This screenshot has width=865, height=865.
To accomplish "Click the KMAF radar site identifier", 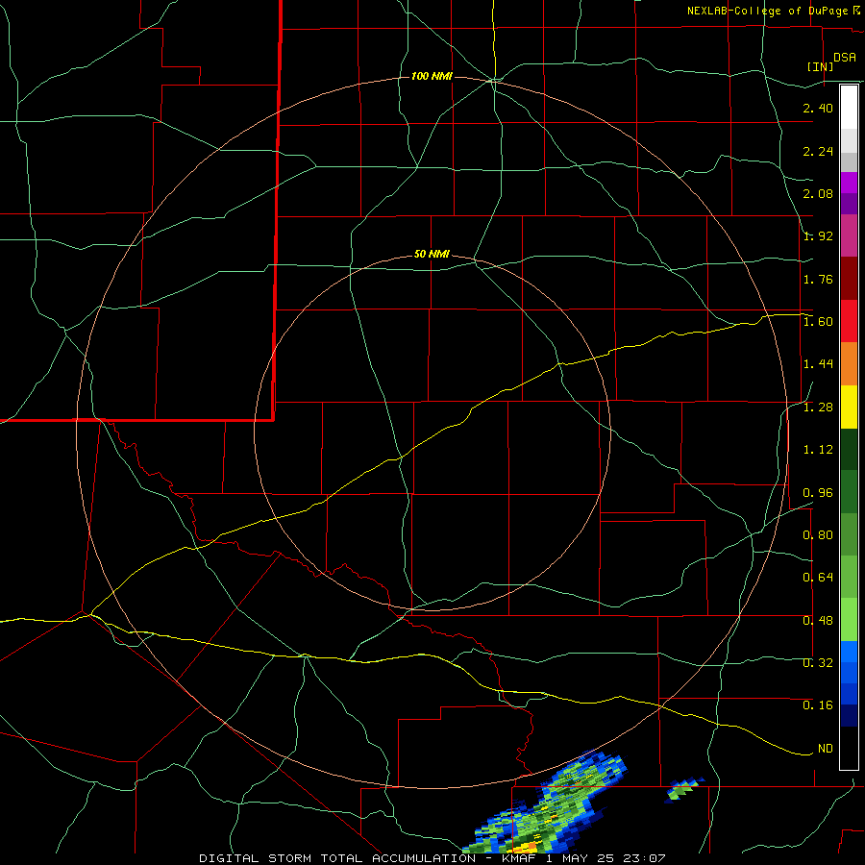I will (518, 858).
